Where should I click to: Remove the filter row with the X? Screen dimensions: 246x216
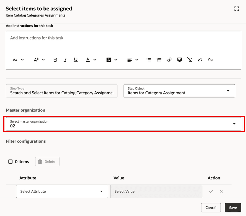(221, 191)
